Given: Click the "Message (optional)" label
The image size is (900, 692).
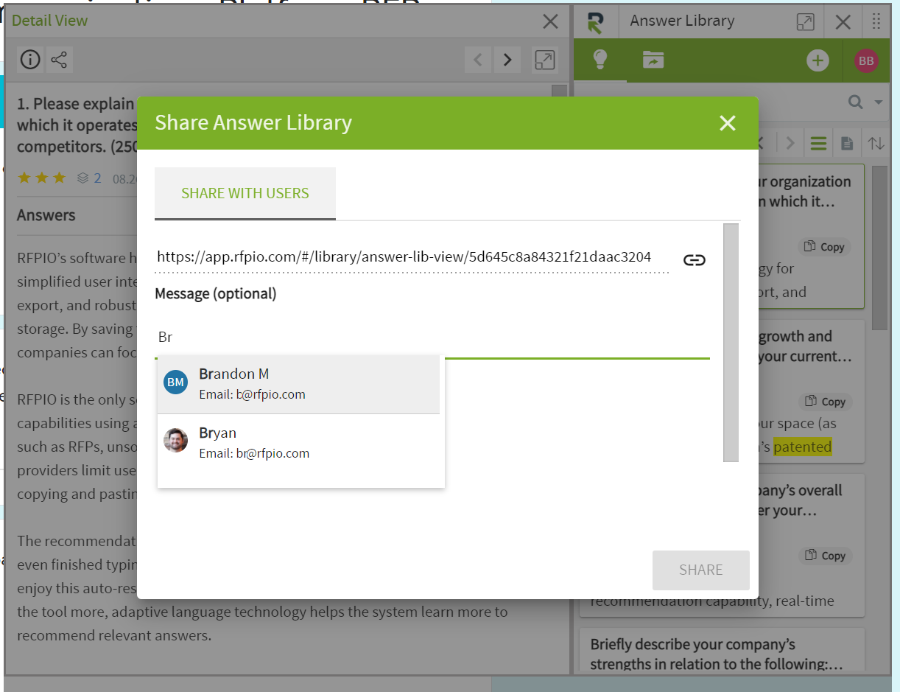Looking at the screenshot, I should 216,293.
